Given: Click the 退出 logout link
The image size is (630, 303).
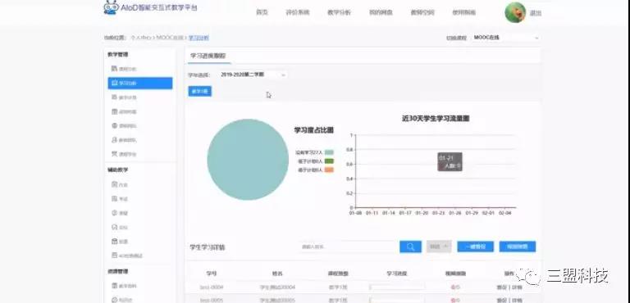Looking at the screenshot, I should 536,13.
